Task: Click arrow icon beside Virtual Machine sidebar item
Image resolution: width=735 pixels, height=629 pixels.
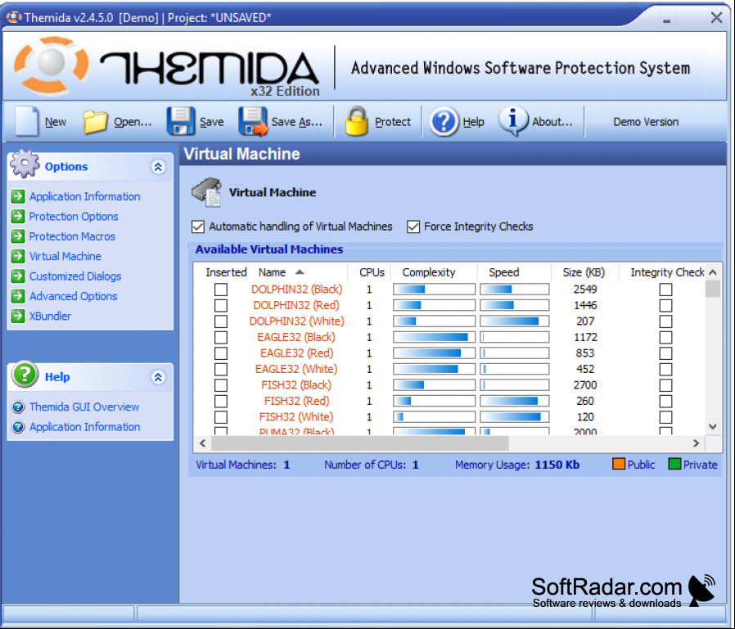Action: (18, 256)
